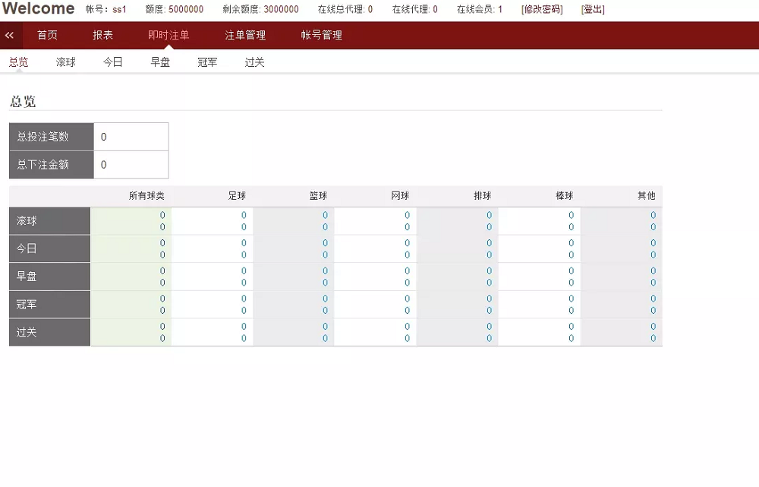The height and width of the screenshot is (487, 759).
Task: Switch to the 过关 tab
Action: [253, 62]
